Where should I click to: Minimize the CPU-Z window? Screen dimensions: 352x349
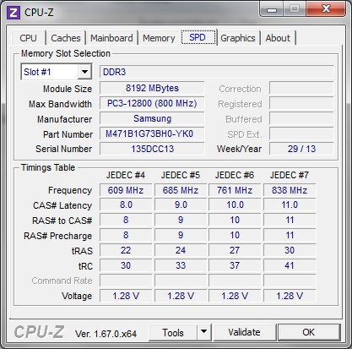coord(272,9)
